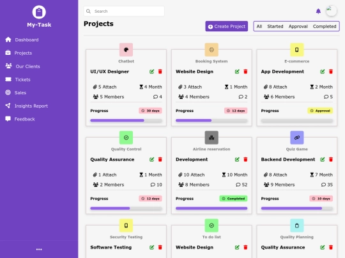Screen dimensions: 345x258
Task: Click the Airline reservation Development progress bar
Action: click(211, 208)
